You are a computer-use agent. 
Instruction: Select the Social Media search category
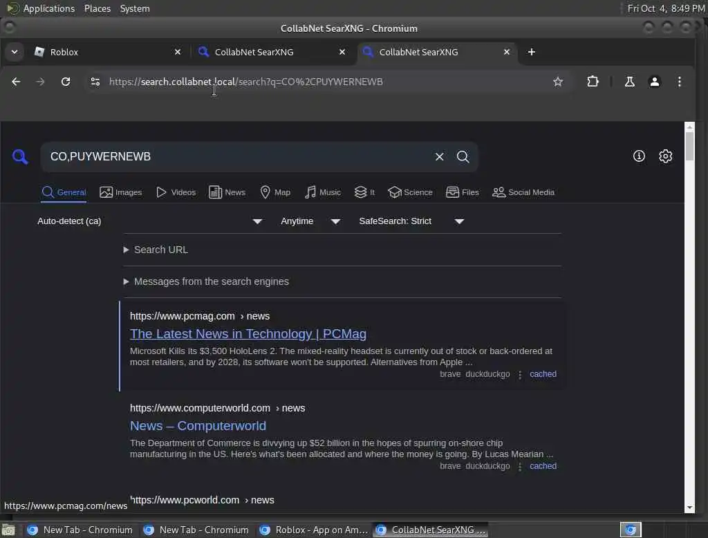[523, 192]
